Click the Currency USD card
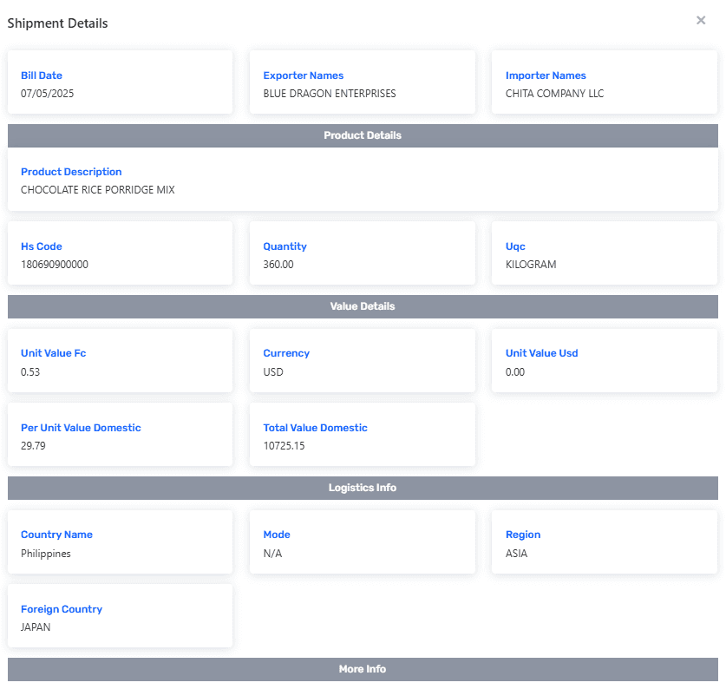 pyautogui.click(x=362, y=360)
